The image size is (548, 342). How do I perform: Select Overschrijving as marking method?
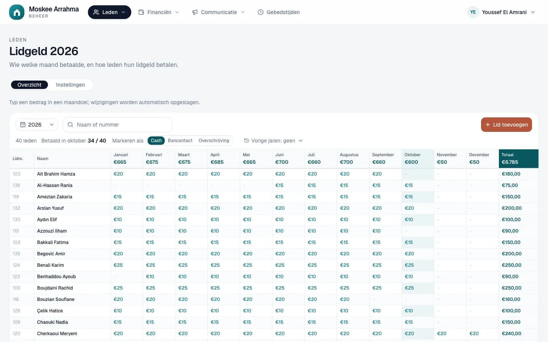pos(214,141)
